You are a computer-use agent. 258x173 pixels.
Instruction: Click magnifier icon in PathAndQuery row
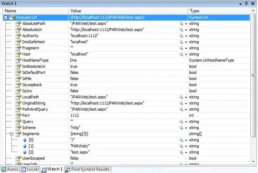(x=181, y=109)
